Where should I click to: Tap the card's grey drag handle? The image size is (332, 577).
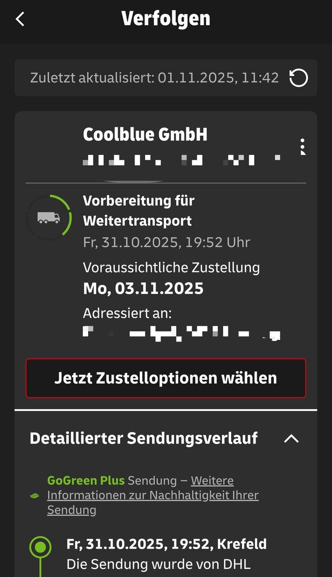click(134, 182)
